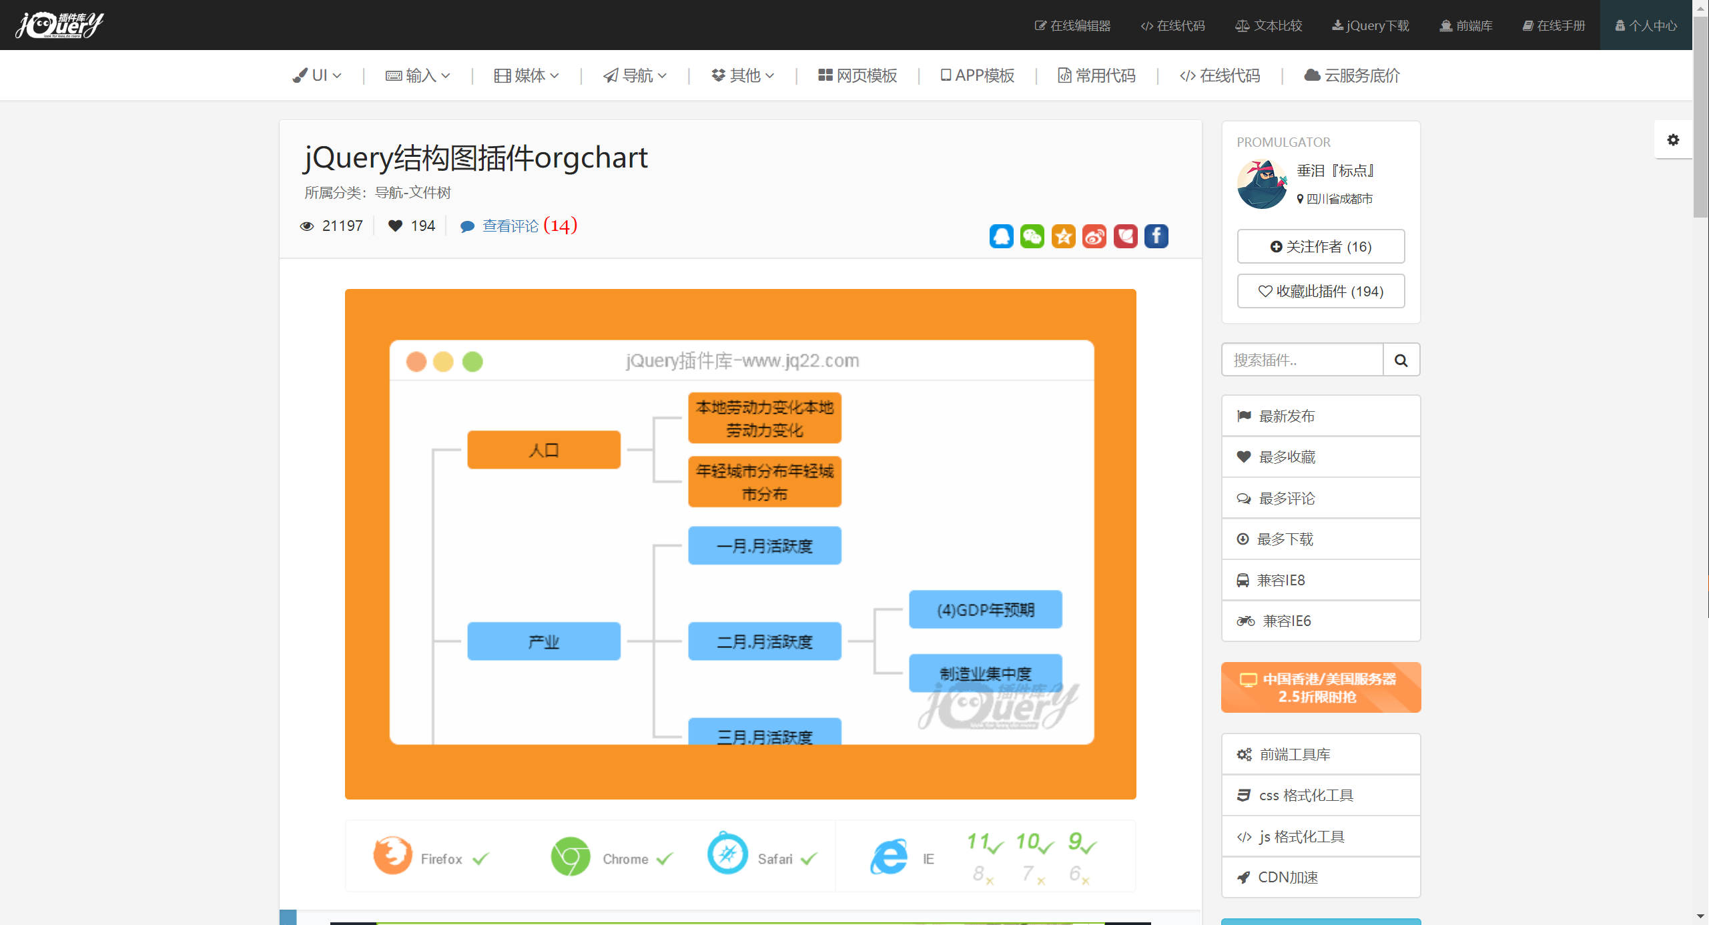Share to Sina Weibo using its icon
This screenshot has height=925, width=1709.
[1094, 236]
